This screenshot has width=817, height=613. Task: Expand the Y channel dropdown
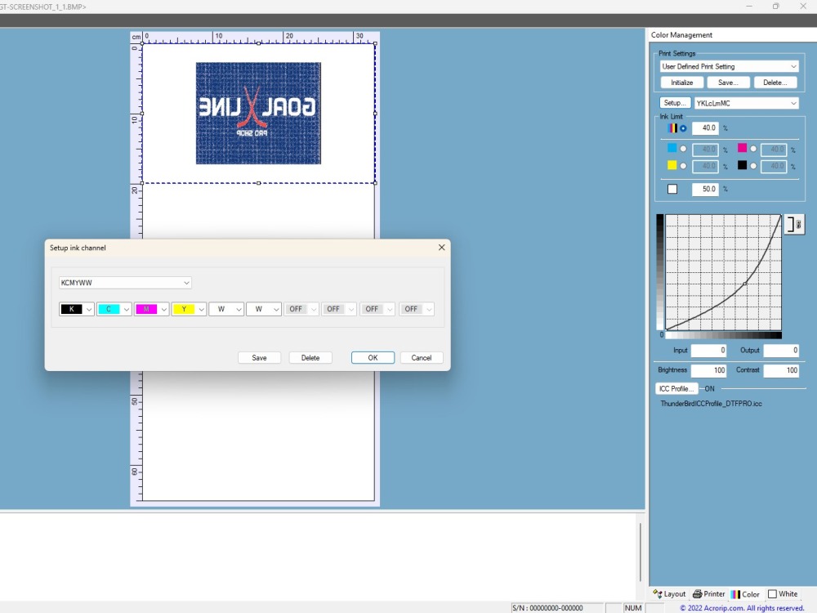click(x=201, y=309)
